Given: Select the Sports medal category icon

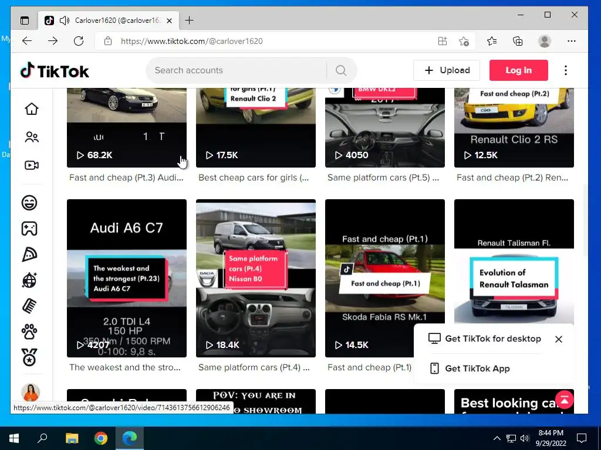Looking at the screenshot, I should (29, 357).
